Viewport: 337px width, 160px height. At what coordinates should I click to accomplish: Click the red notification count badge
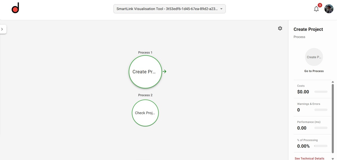click(x=320, y=5)
